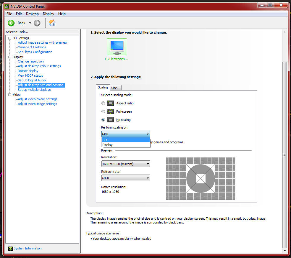Click the Aspect ratio scaling mode icon
This screenshot has height=258, width=291.
(110, 103)
